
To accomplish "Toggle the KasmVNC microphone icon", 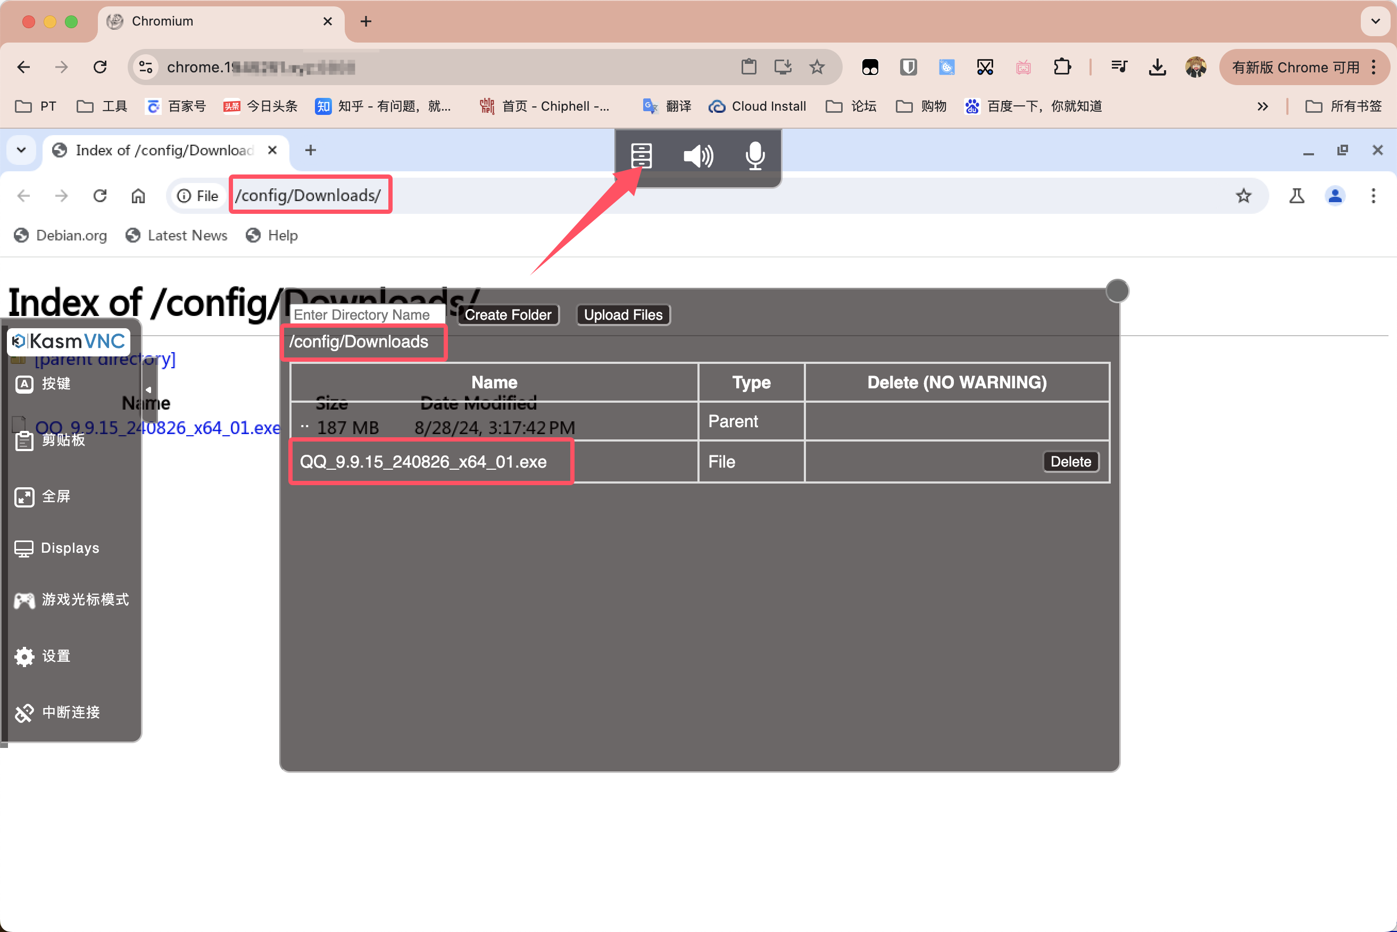I will [x=754, y=156].
